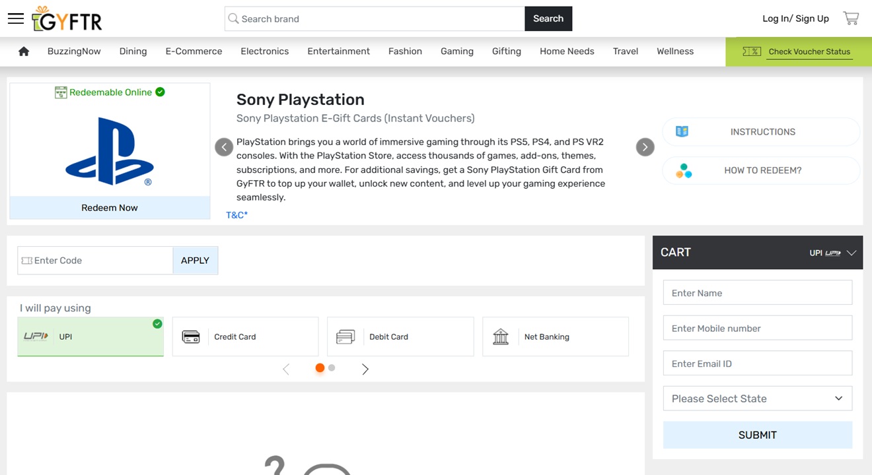Submit the cart form
872x475 pixels.
click(758, 435)
